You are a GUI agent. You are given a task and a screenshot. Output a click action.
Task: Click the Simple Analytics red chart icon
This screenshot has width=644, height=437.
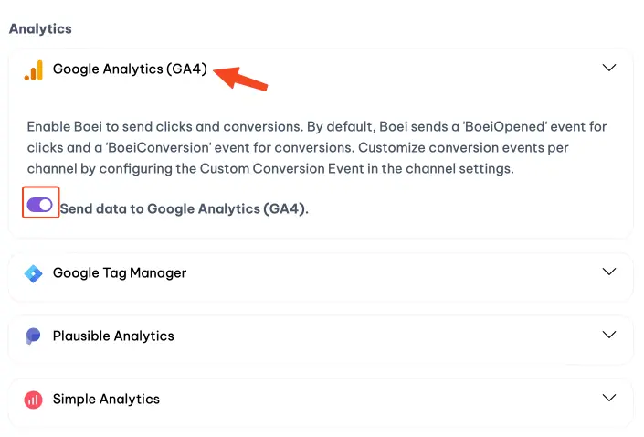(33, 400)
